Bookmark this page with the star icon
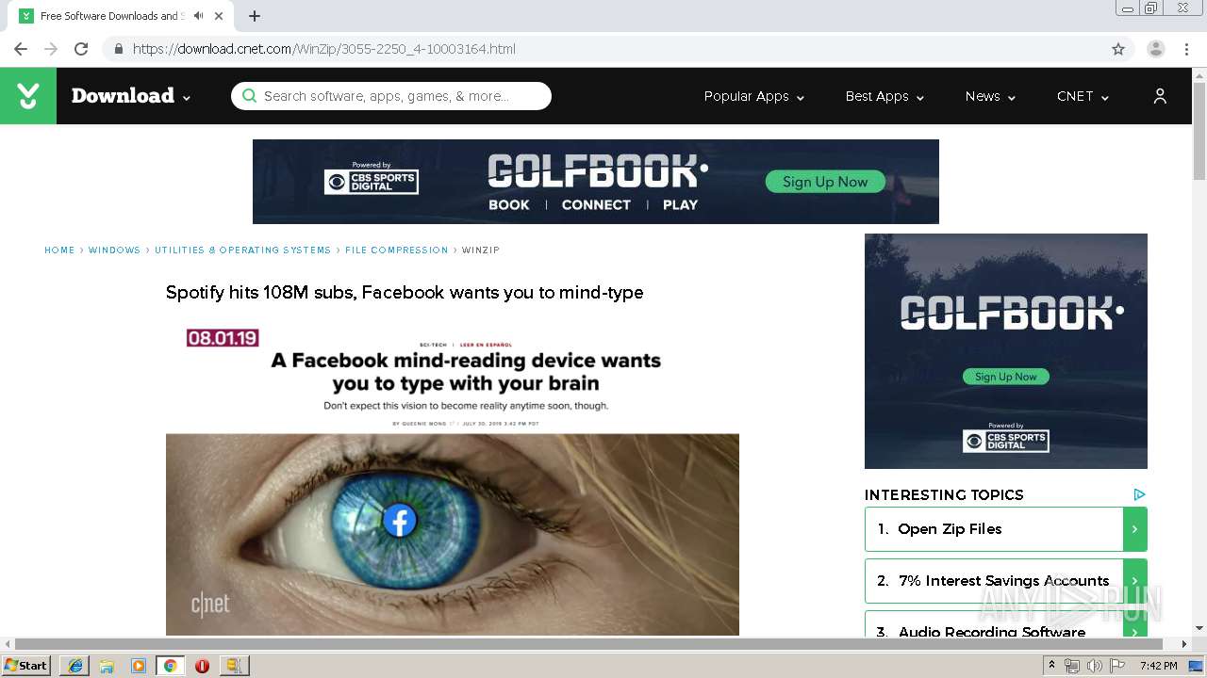 [x=1118, y=49]
